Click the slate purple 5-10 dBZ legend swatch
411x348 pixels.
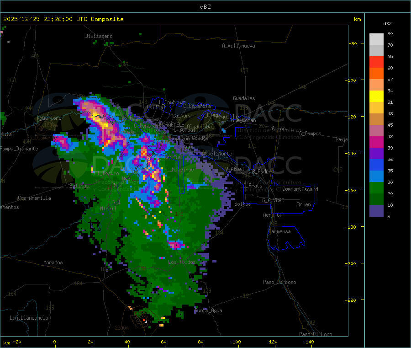[376, 211]
